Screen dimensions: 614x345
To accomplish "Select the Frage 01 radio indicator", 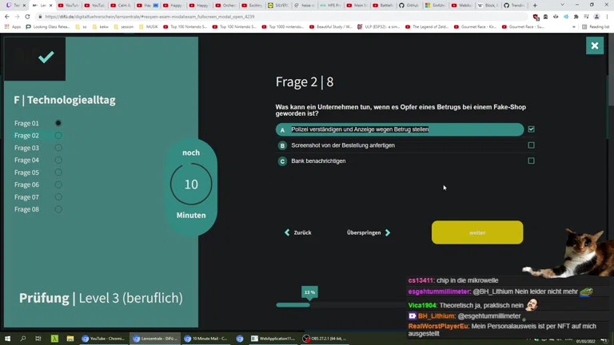I will [x=58, y=123].
